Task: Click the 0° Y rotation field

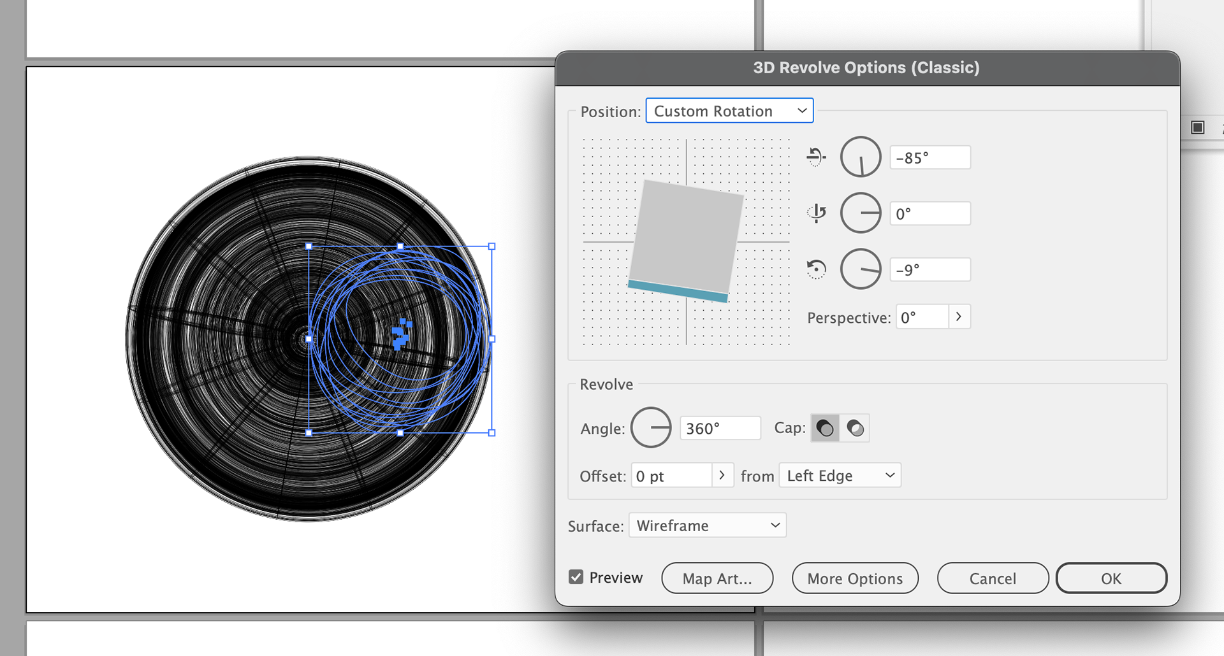Action: point(930,213)
